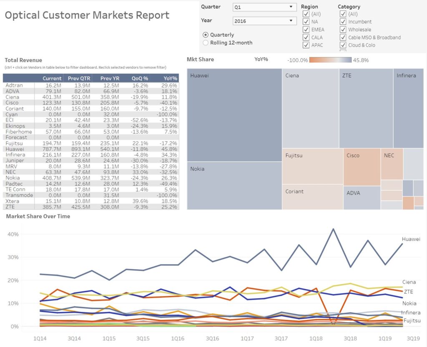Toggle the Category (All) checkbox

pyautogui.click(x=343, y=14)
